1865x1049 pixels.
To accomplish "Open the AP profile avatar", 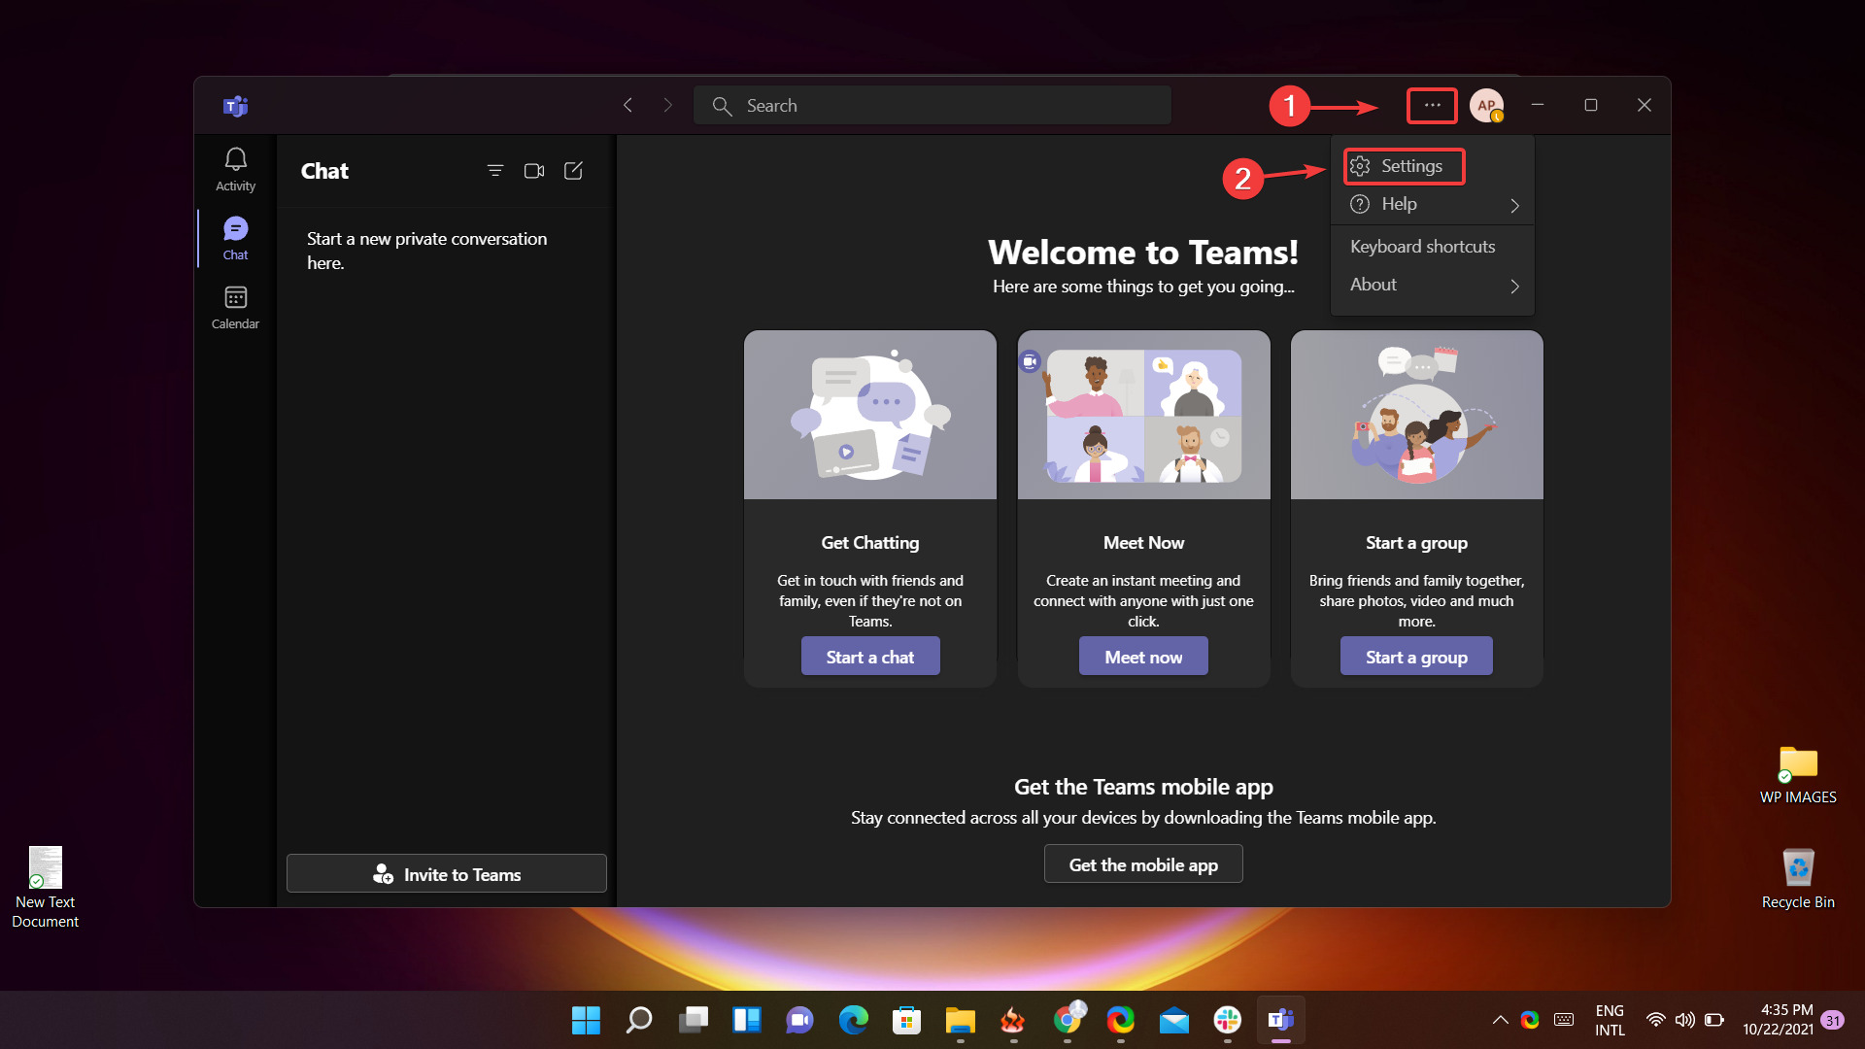I will 1486,105.
